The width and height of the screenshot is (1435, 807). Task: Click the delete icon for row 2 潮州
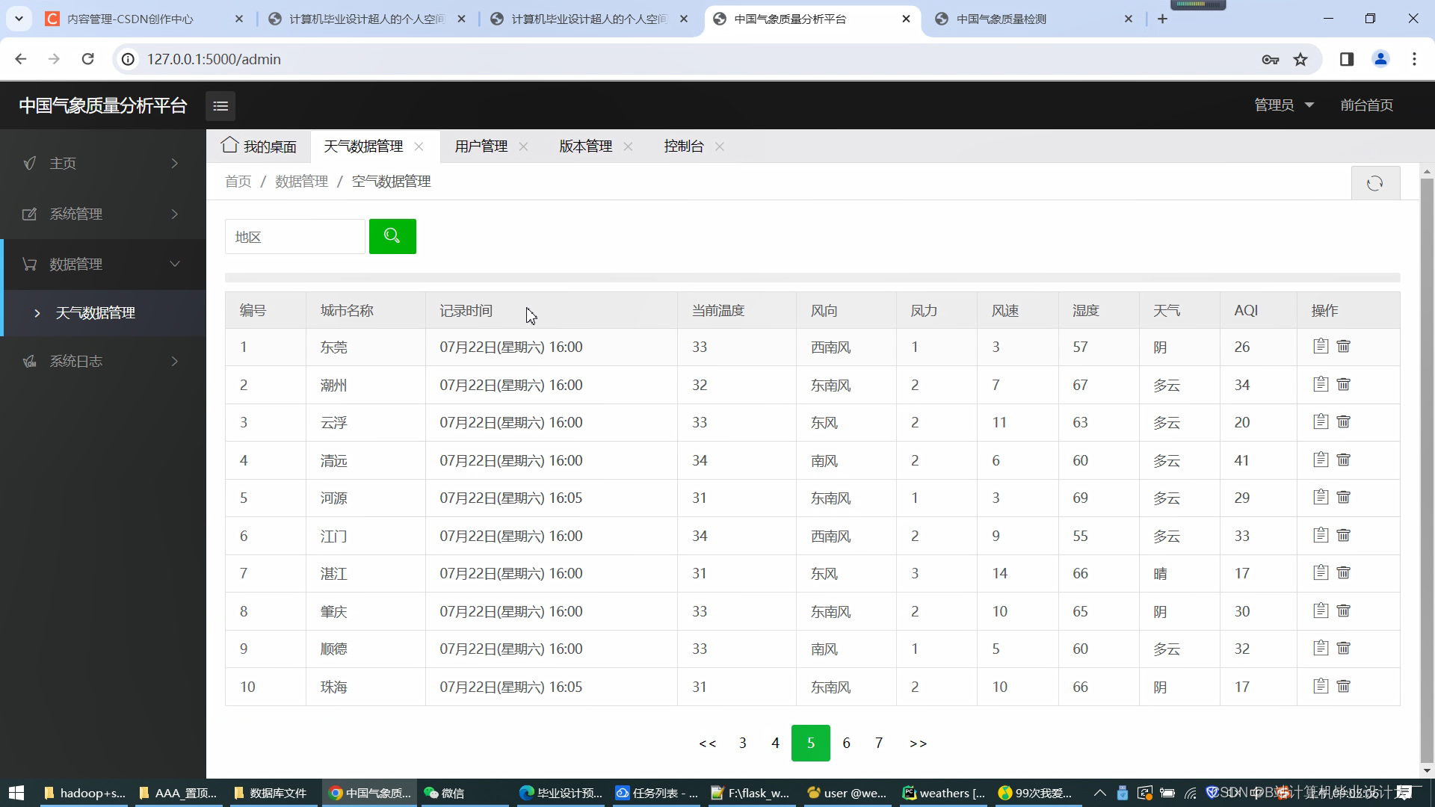pyautogui.click(x=1342, y=384)
